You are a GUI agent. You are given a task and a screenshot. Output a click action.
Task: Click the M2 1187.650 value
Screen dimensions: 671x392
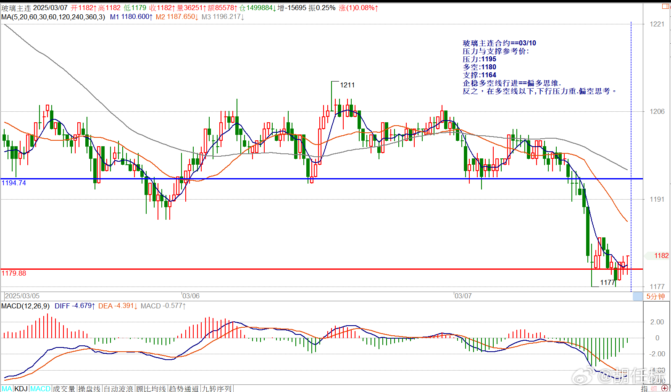click(177, 17)
